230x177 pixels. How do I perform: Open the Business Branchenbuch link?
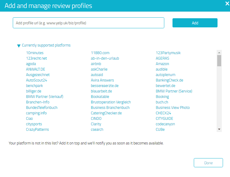(x=110, y=108)
